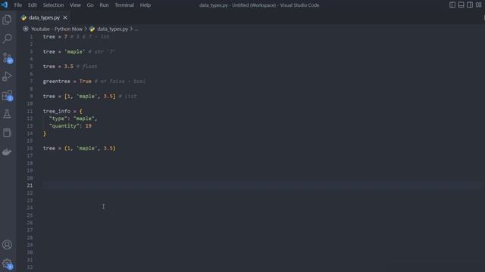Click the 'tree = 7' code line
Image resolution: width=485 pixels, height=272 pixels.
point(76,37)
